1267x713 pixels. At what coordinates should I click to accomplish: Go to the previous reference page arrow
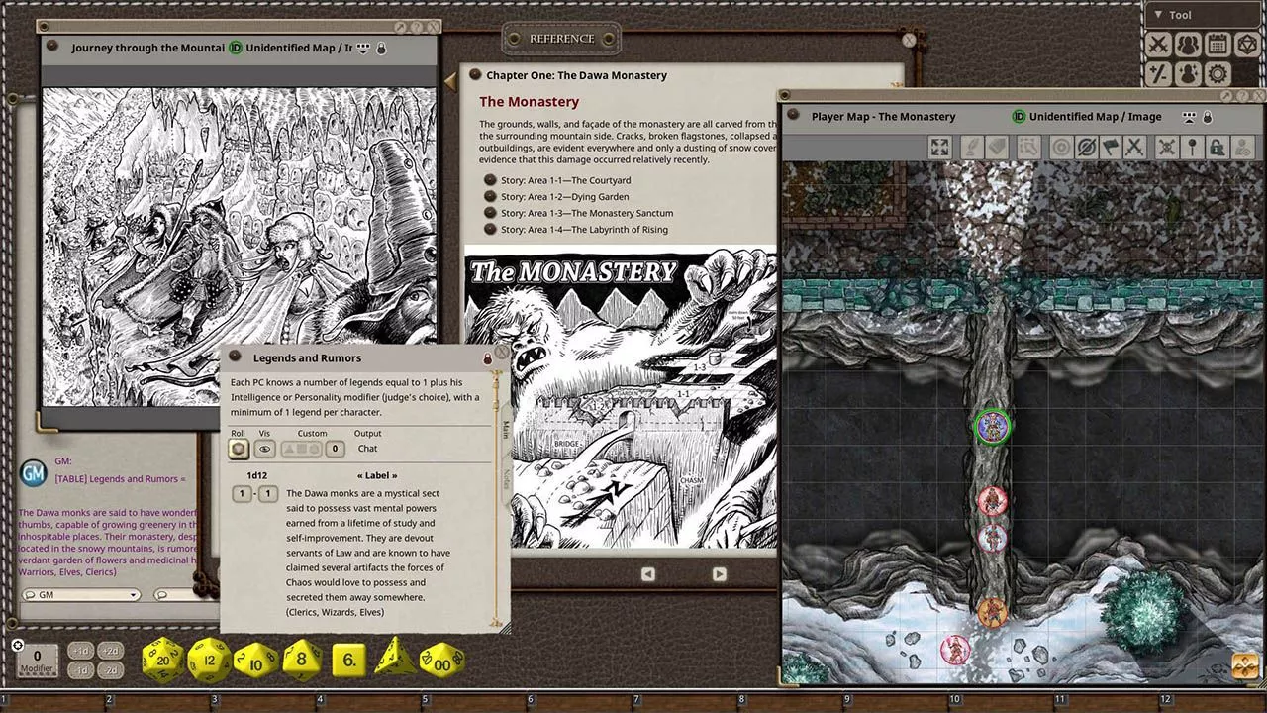pos(648,574)
